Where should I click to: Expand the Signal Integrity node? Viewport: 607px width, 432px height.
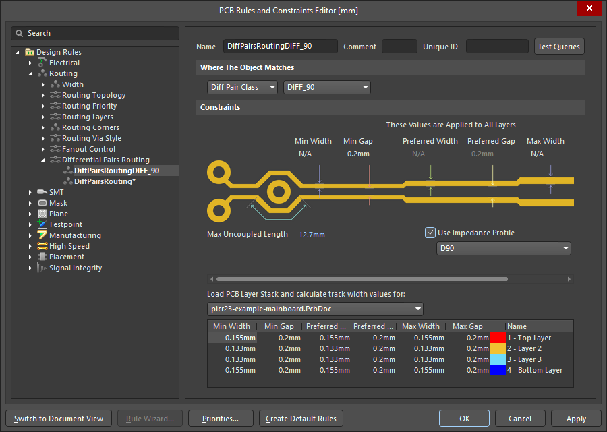pyautogui.click(x=30, y=268)
